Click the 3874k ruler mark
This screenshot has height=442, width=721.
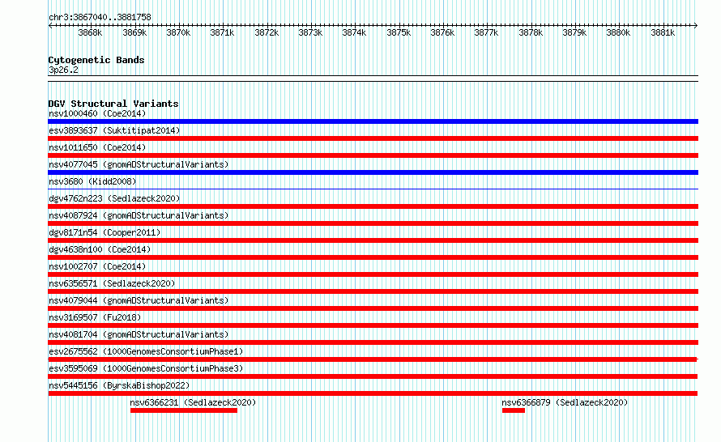[354, 32]
